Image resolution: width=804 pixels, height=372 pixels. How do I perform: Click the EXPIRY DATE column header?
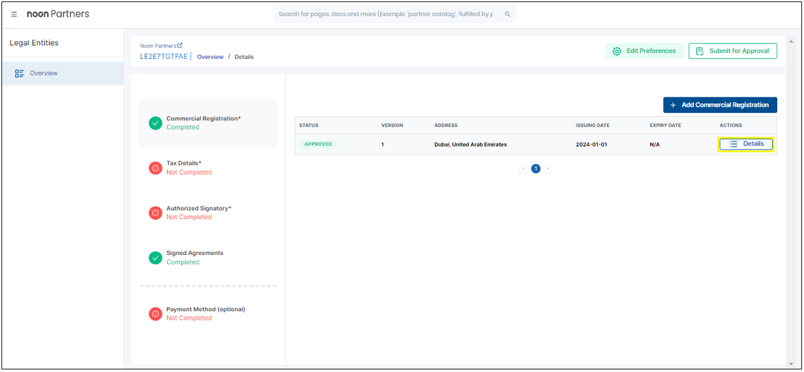pyautogui.click(x=665, y=126)
